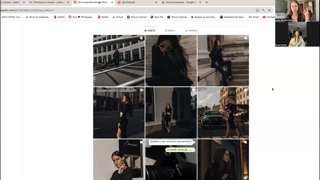This screenshot has width=320, height=180.
Task: Click carousel icon on dark brunette portrait post
Action: click(245, 142)
